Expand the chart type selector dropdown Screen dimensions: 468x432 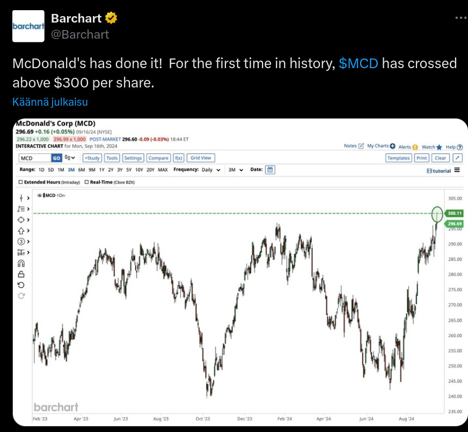70,158
